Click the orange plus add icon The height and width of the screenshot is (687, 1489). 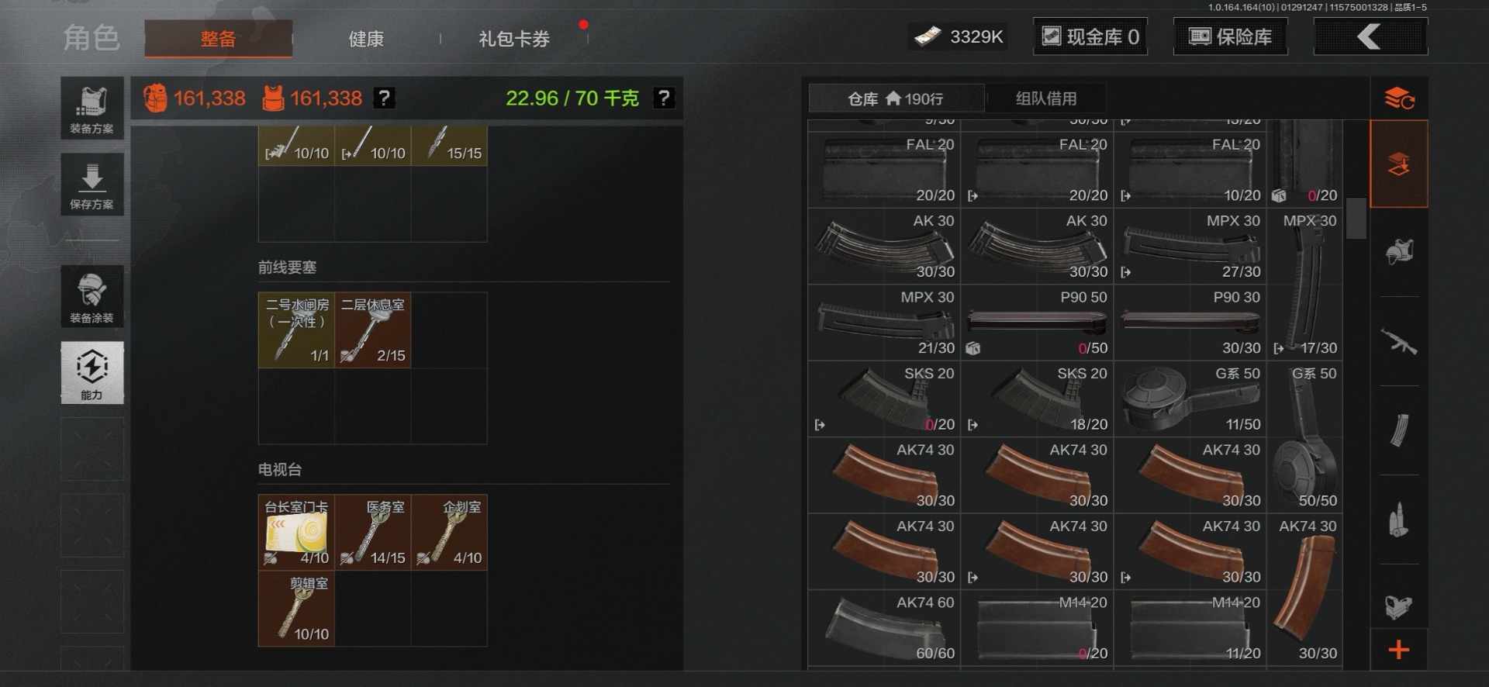pos(1399,650)
